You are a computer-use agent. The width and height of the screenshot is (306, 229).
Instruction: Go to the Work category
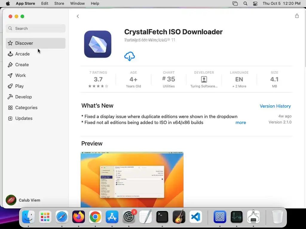36,75
